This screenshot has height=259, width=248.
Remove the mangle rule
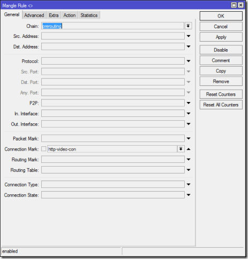[x=221, y=81]
